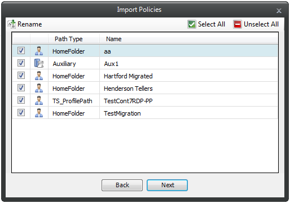Viewport: 290px width, 203px height.
Task: Click the user icon for TestMigration row
Action: tap(39, 113)
